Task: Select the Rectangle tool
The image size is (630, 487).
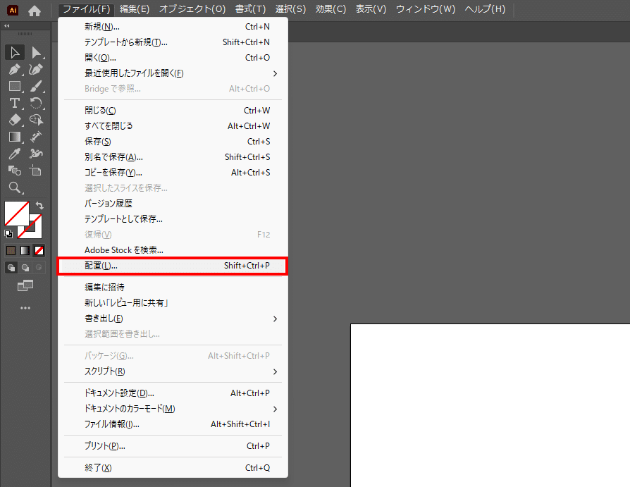Action: click(15, 87)
